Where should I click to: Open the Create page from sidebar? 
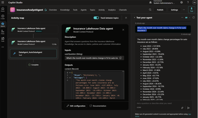3,17
